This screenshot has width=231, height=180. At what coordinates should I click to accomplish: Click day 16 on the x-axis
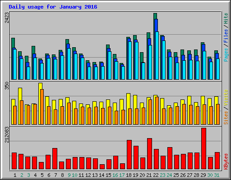[x=115, y=175]
